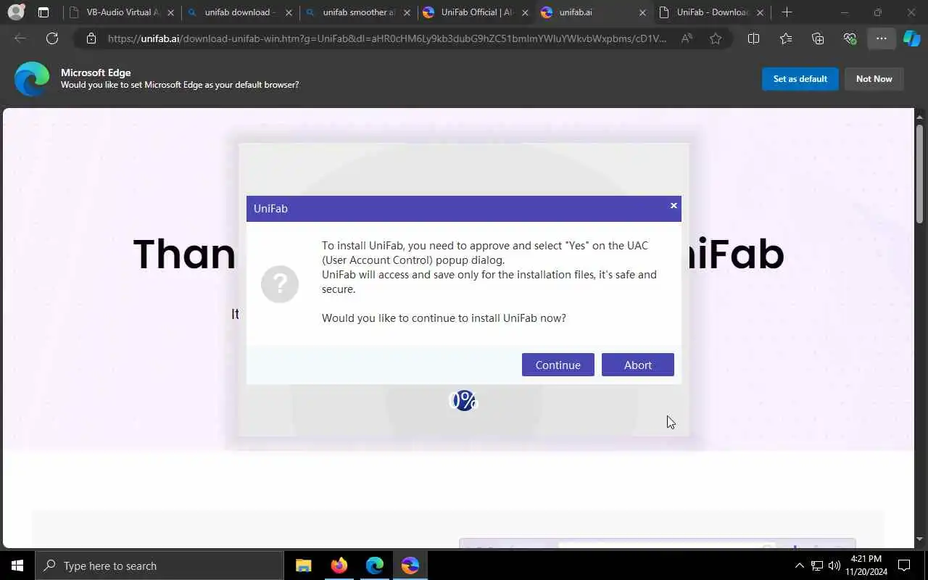Click the page vertical scrollbar
This screenshot has width=928, height=580.
pos(919,174)
